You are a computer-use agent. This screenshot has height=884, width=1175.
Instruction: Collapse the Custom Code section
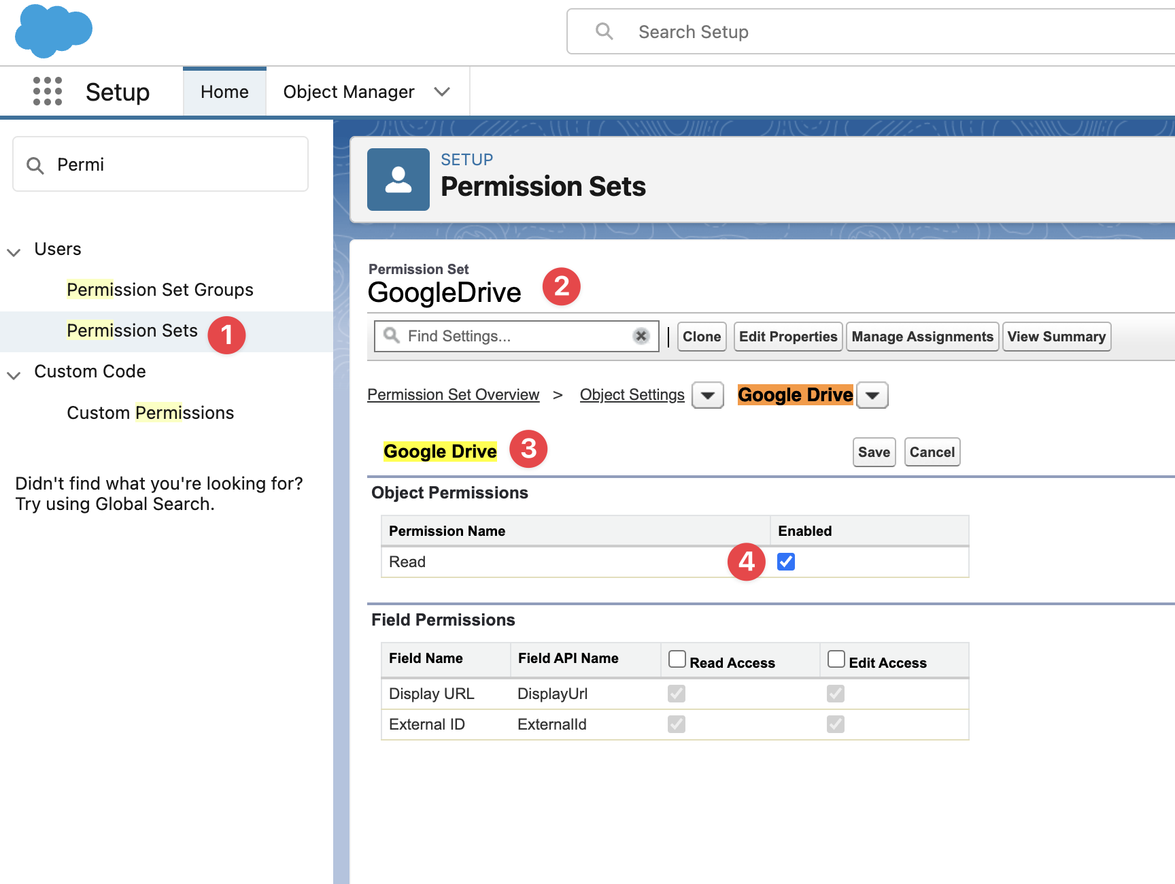[x=14, y=375]
